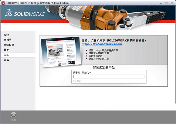Click the Cancel (取消) X icon
Screen dimensions: 176x124
click(13, 115)
